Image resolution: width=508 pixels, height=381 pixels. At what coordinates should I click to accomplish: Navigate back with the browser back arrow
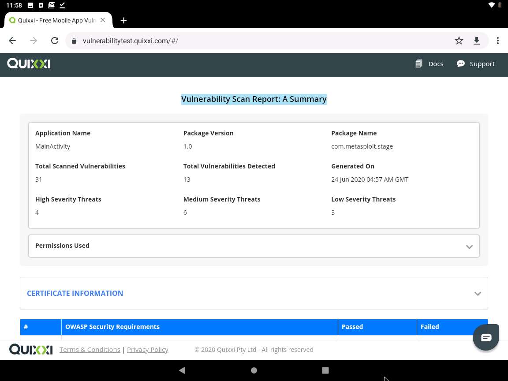pos(12,40)
